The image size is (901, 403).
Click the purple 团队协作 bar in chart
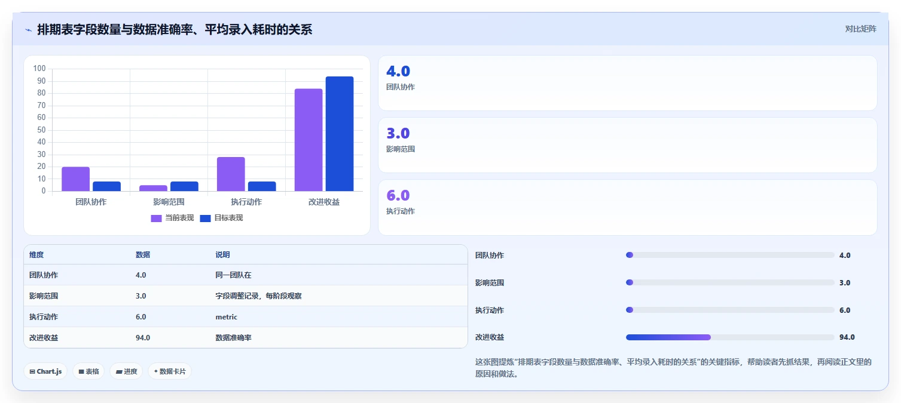[75, 179]
